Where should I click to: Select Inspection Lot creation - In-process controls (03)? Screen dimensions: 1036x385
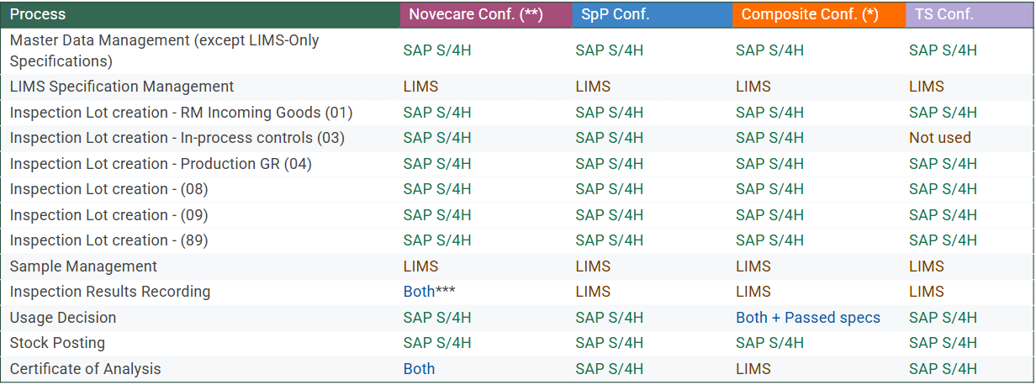(177, 138)
